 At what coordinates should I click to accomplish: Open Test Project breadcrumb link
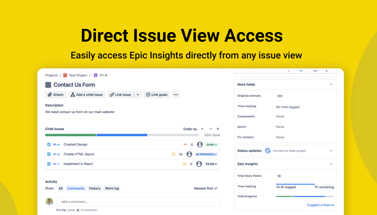pyautogui.click(x=78, y=75)
